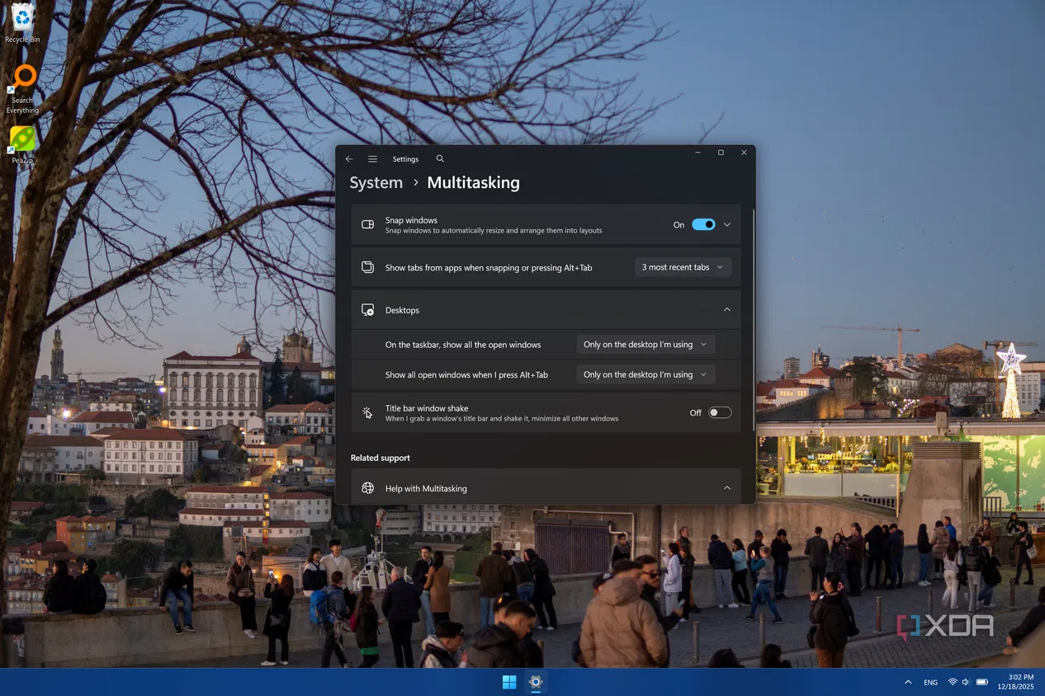The height and width of the screenshot is (696, 1045).
Task: Click the System breadcrumb link
Action: 376,183
